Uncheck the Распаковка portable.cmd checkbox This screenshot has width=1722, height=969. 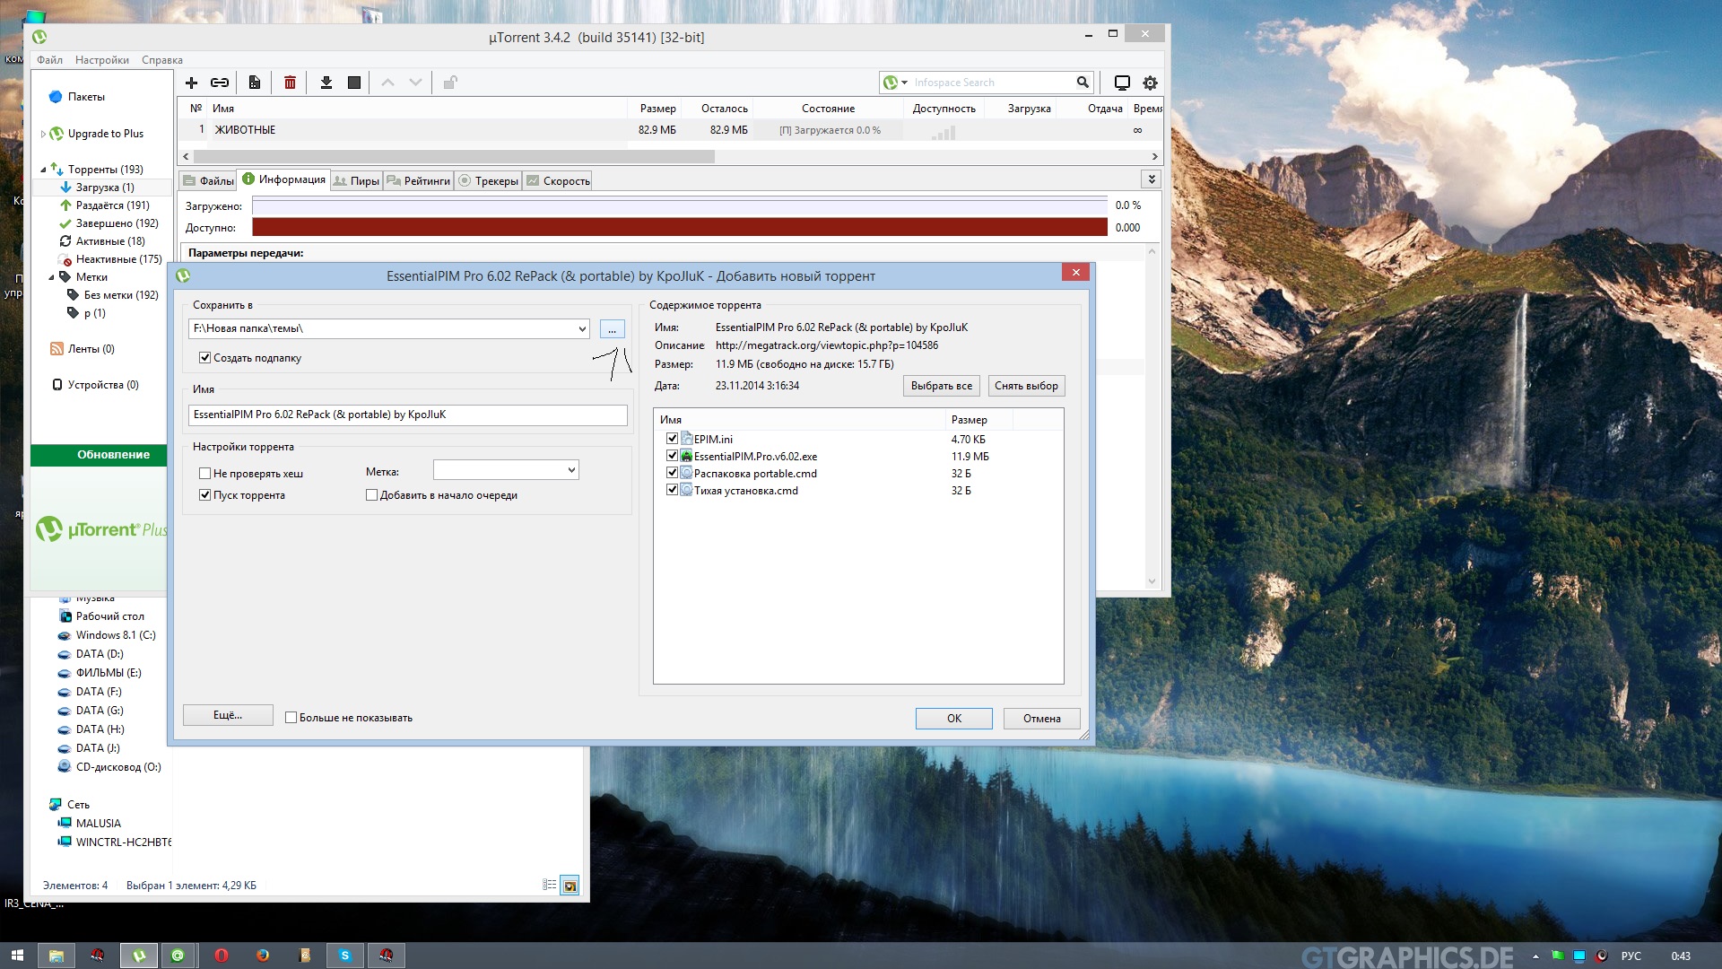tap(672, 472)
